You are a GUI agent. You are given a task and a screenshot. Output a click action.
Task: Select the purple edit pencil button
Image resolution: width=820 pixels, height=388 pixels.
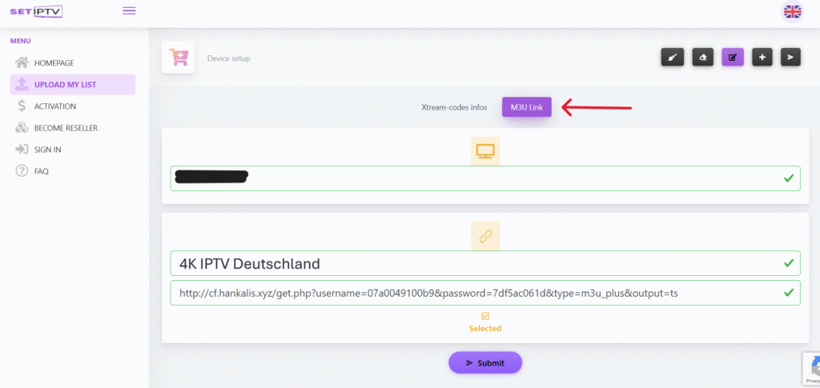733,58
